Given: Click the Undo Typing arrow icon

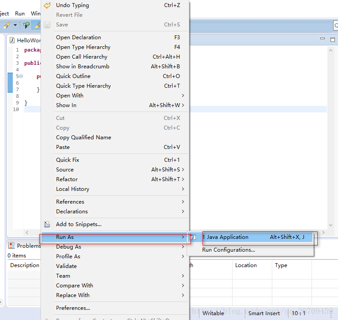Looking at the screenshot, I should click(47, 5).
